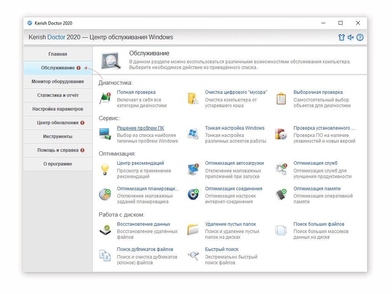The width and height of the screenshot is (392, 294).
Task: Click the Проверка установленного link
Action: pos(324,128)
